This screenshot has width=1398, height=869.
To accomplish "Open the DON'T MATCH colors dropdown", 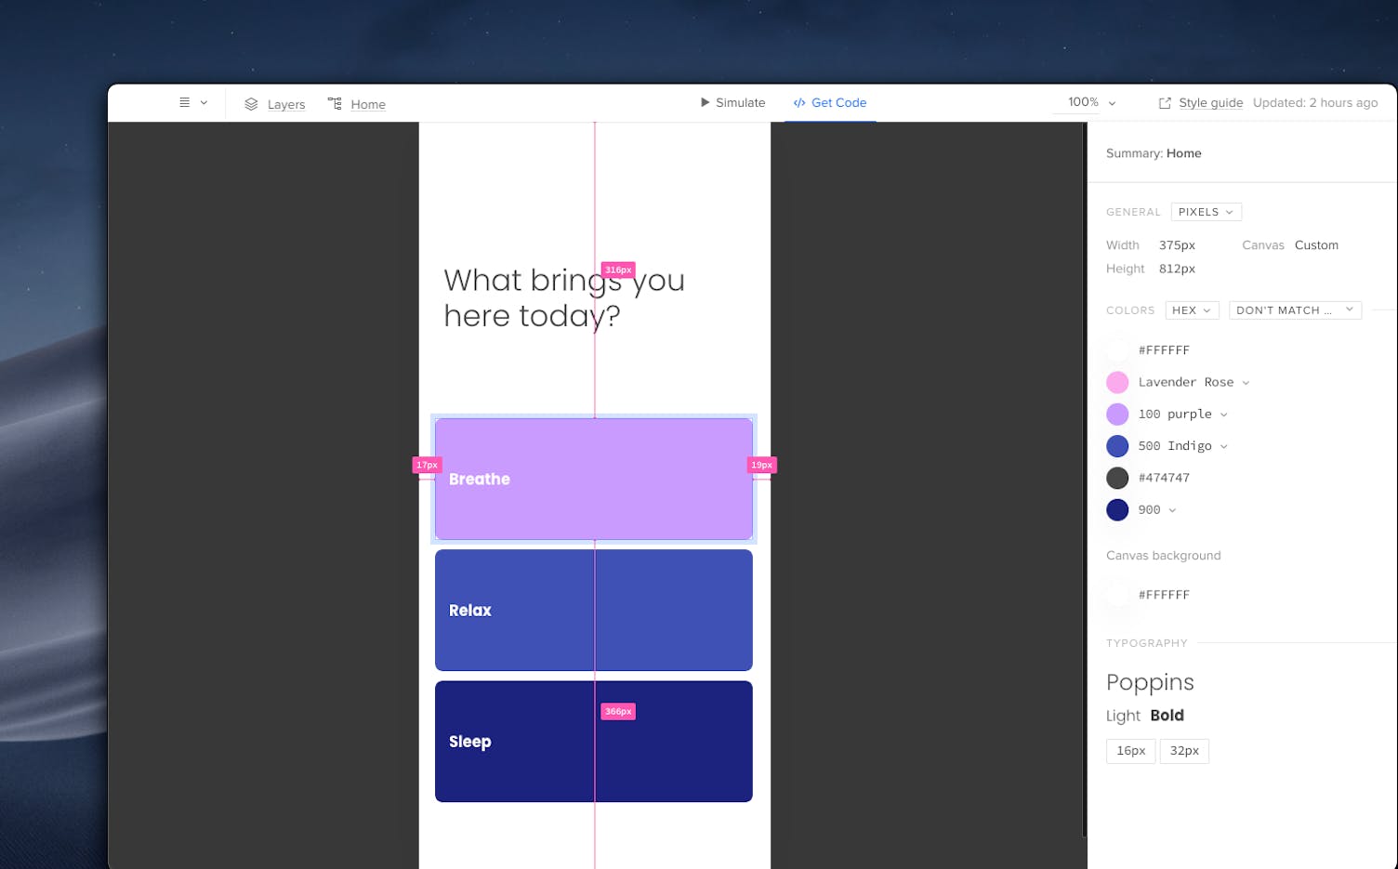I will pos(1294,309).
